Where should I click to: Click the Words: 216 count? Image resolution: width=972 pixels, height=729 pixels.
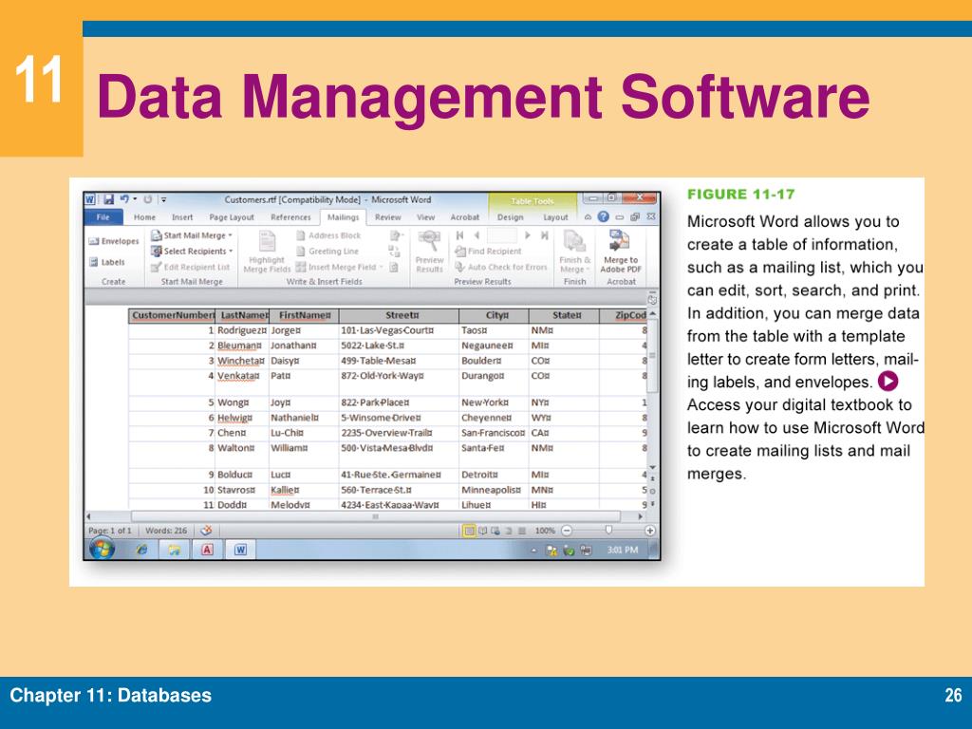coord(166,531)
